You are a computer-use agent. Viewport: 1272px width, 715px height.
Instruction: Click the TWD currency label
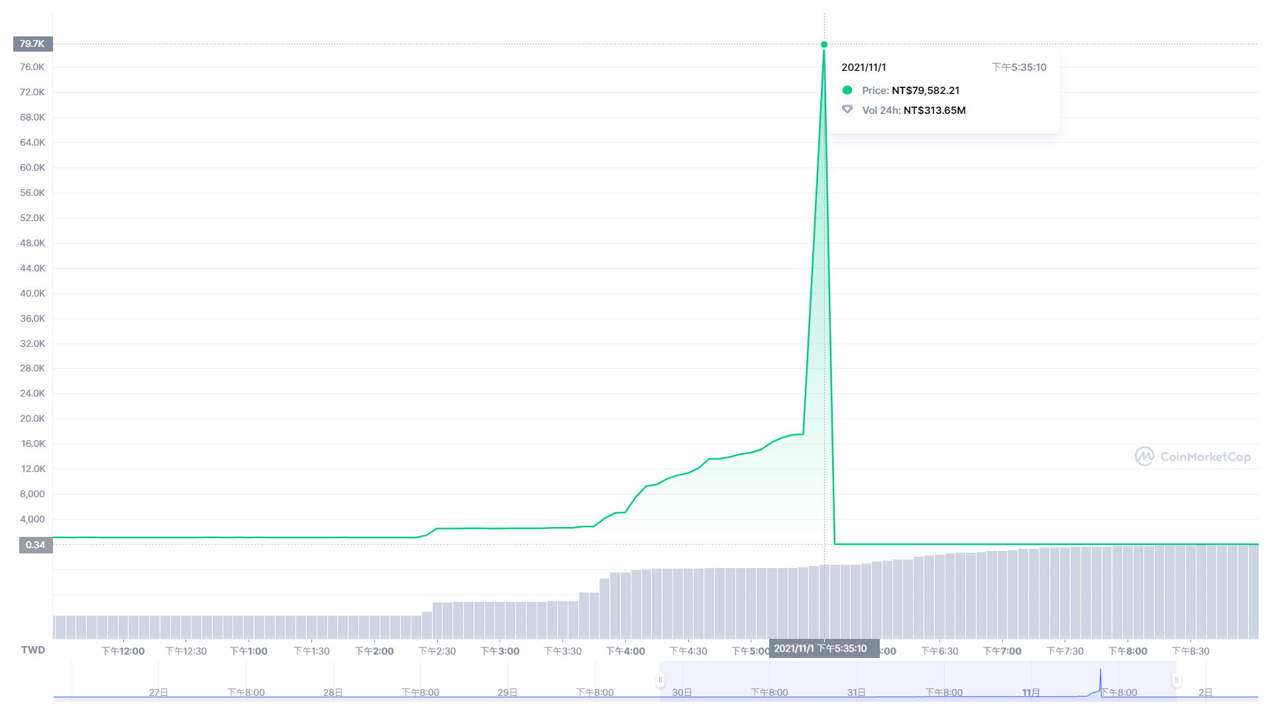[x=33, y=649]
